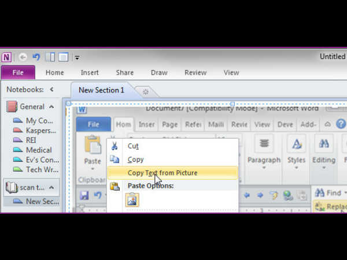Click the OneNote application icon
The image size is (347, 260).
pyautogui.click(x=6, y=57)
